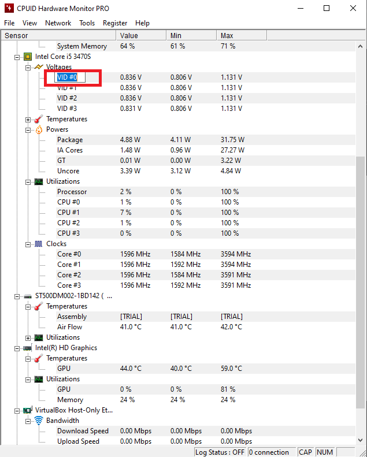Click the 0 connection status panel
Viewport: 367px width, 457px height.
click(x=272, y=452)
